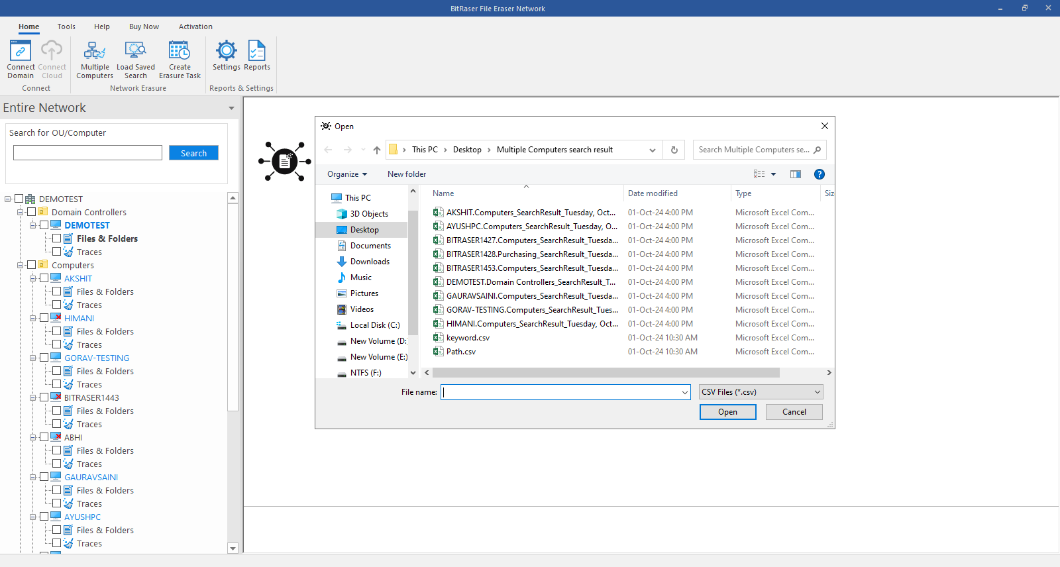The width and height of the screenshot is (1060, 567).
Task: Select the Downloads folder in navigation pane
Action: click(x=370, y=262)
